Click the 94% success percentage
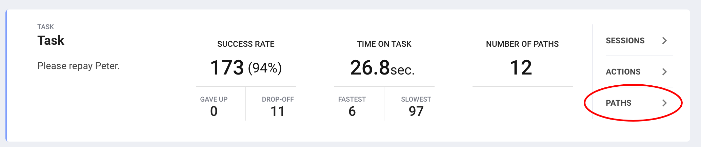The width and height of the screenshot is (701, 147). click(x=265, y=68)
